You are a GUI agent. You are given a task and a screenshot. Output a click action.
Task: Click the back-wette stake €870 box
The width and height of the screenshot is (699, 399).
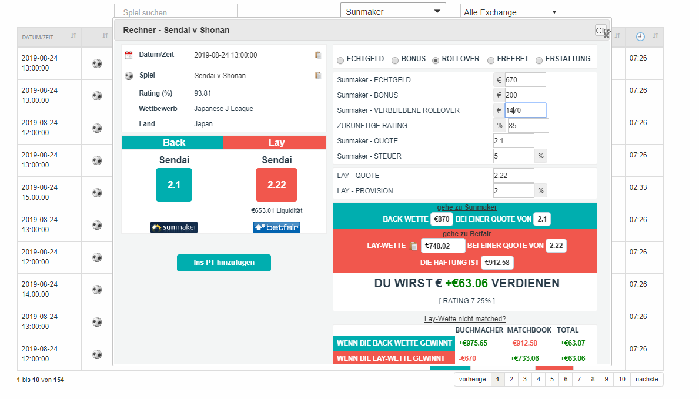pos(442,219)
